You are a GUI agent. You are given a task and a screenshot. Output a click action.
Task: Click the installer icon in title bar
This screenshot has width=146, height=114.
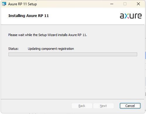(x=4, y=4)
